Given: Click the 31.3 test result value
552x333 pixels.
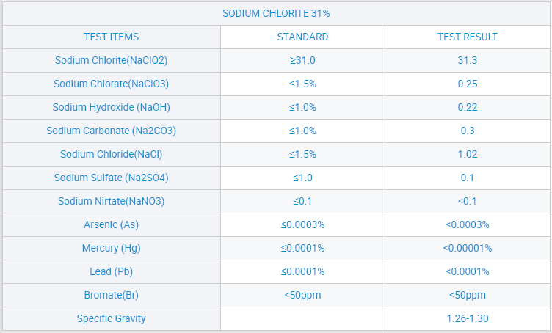Looking at the screenshot, I should tap(468, 60).
